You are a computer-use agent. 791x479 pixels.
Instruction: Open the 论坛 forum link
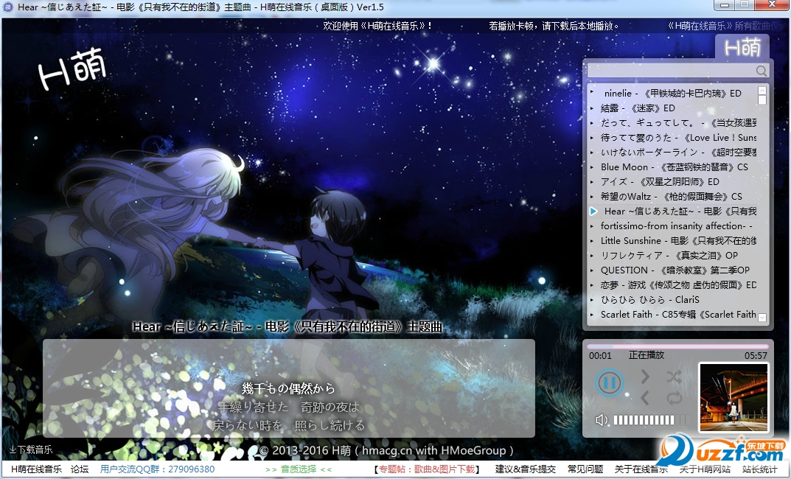(x=80, y=469)
